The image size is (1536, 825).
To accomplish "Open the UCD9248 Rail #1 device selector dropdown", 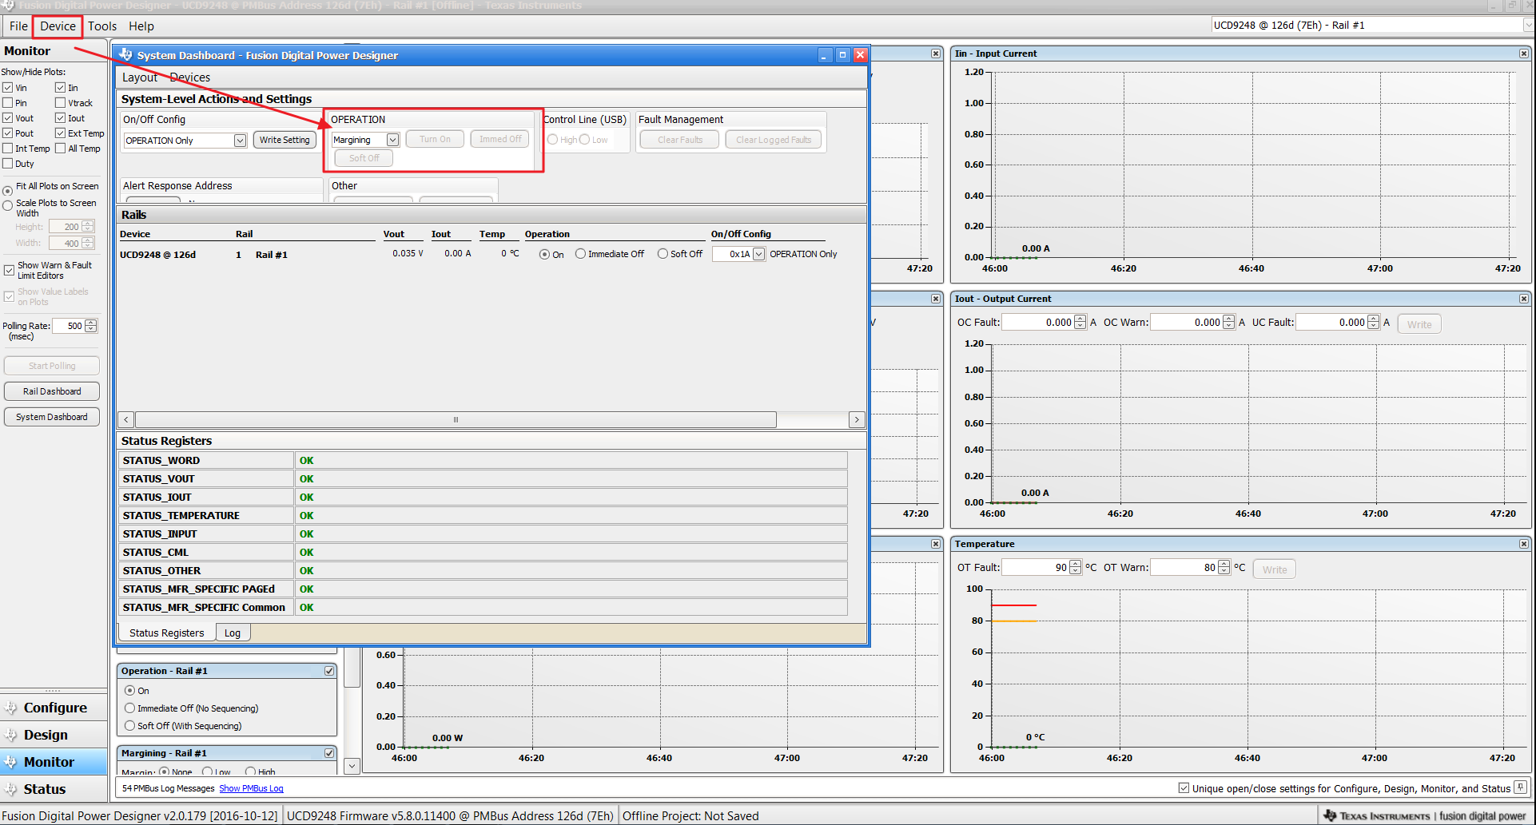I will 1528,26.
